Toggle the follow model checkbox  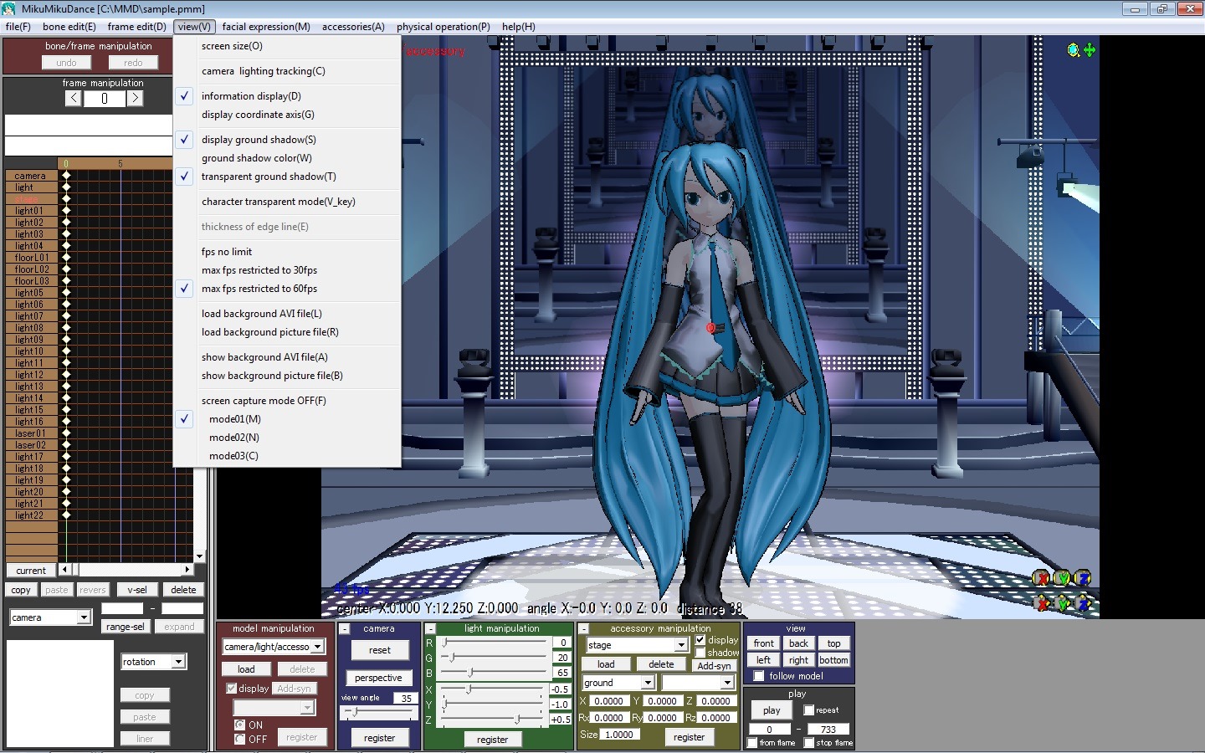[x=759, y=676]
